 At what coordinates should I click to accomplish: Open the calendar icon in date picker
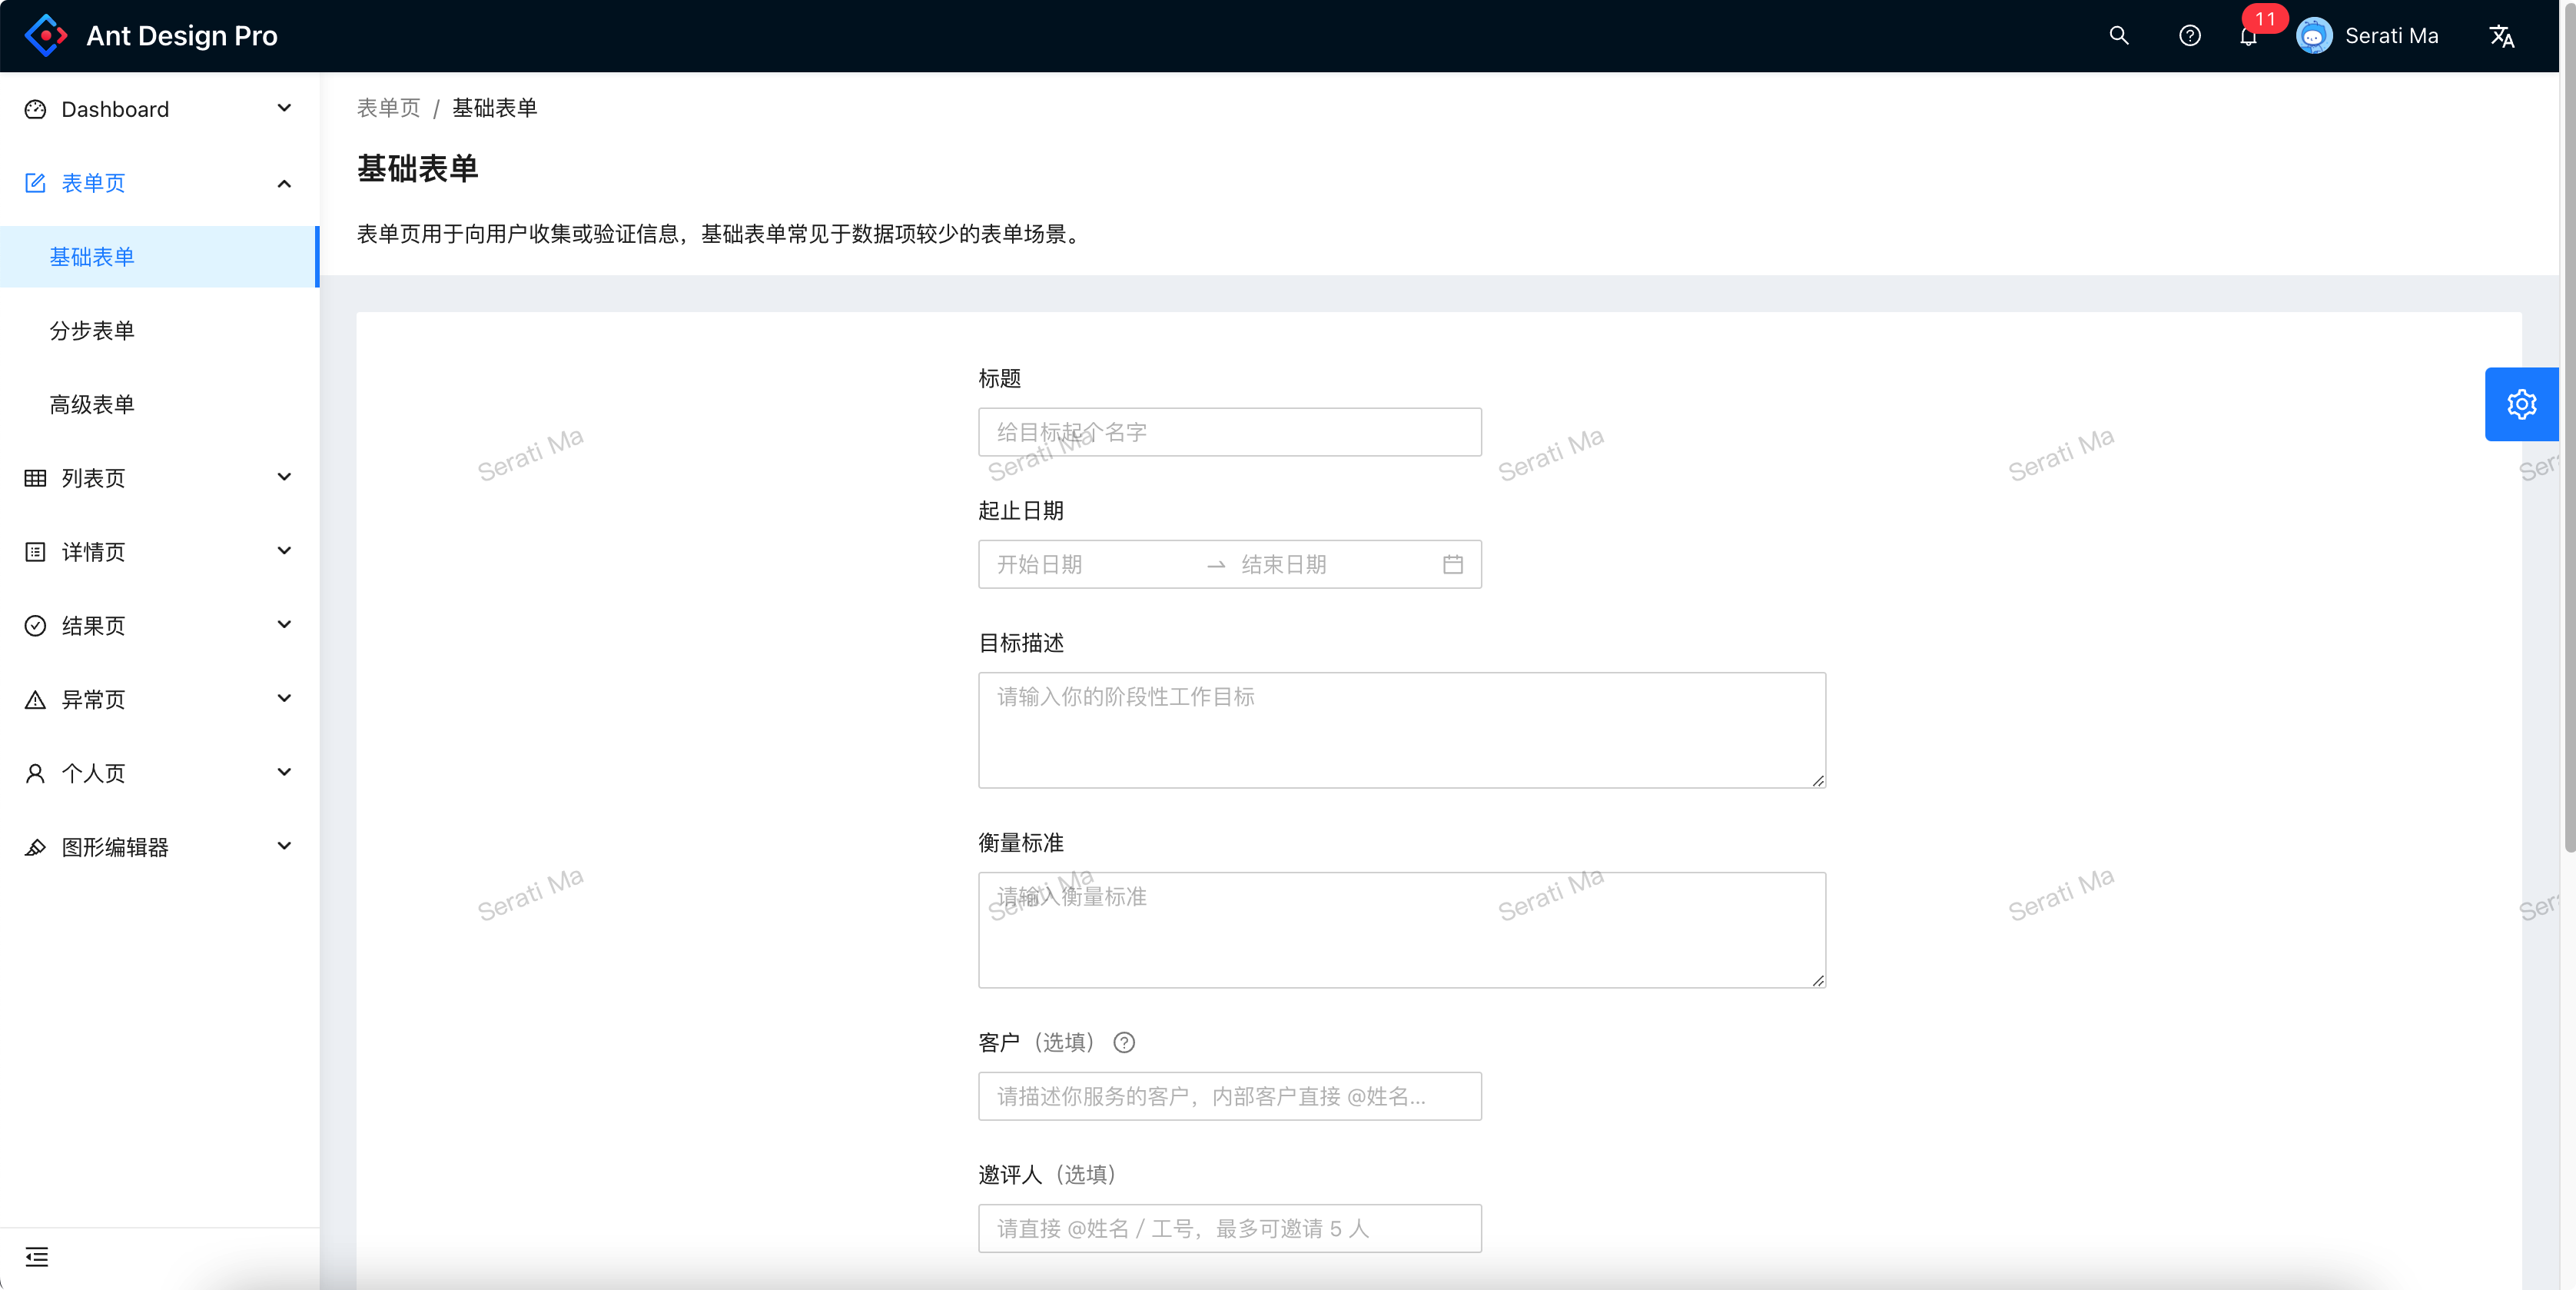(1453, 564)
